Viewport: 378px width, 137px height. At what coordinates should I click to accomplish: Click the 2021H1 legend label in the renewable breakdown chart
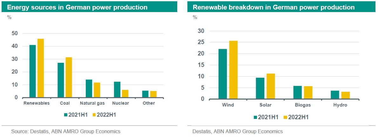point(268,117)
